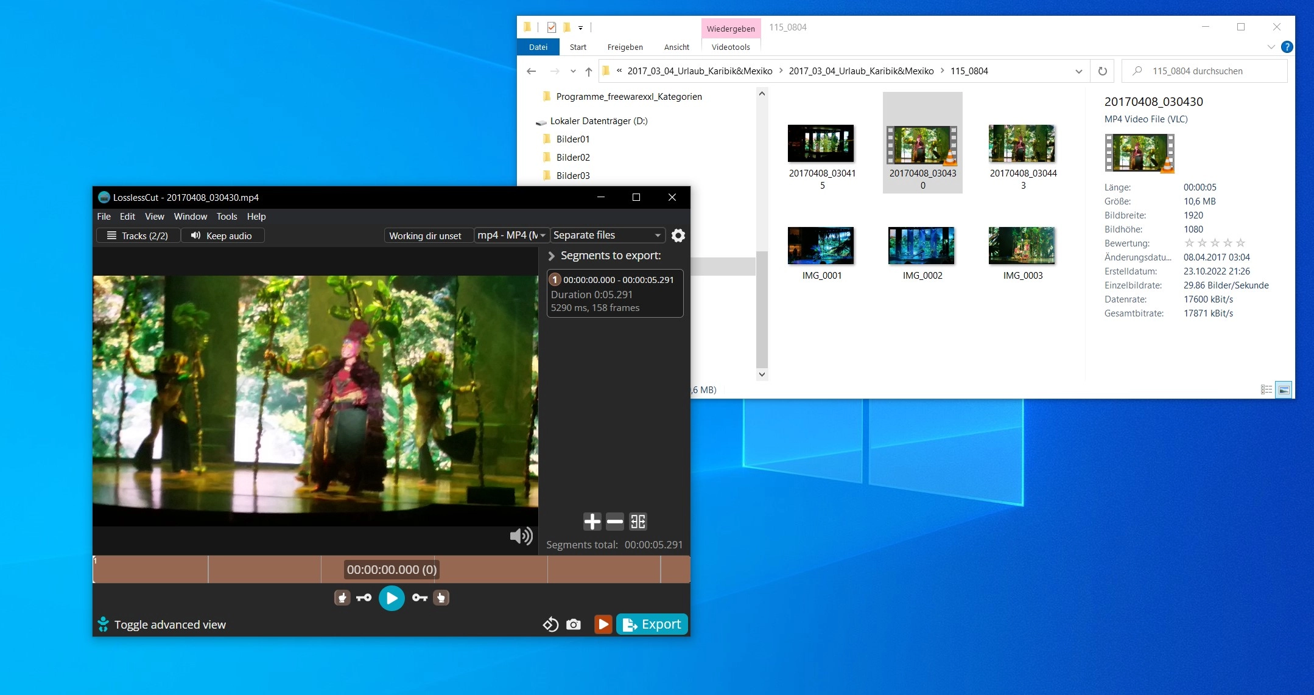Switch to the Ansicht ribbon tab
1314x695 pixels.
(676, 47)
